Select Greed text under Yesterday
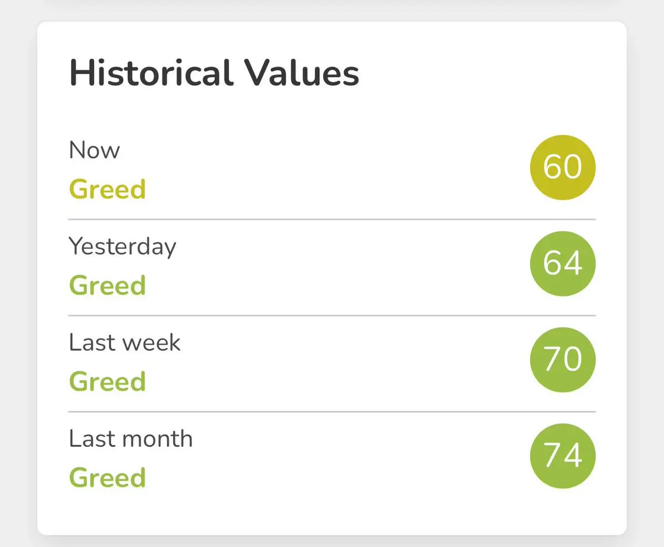Viewport: 664px width, 547px height. pos(107,285)
